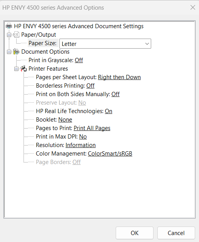Image resolution: width=199 pixels, height=242 pixels.
Task: Click the grayed Page Borders row
Action: point(58,162)
